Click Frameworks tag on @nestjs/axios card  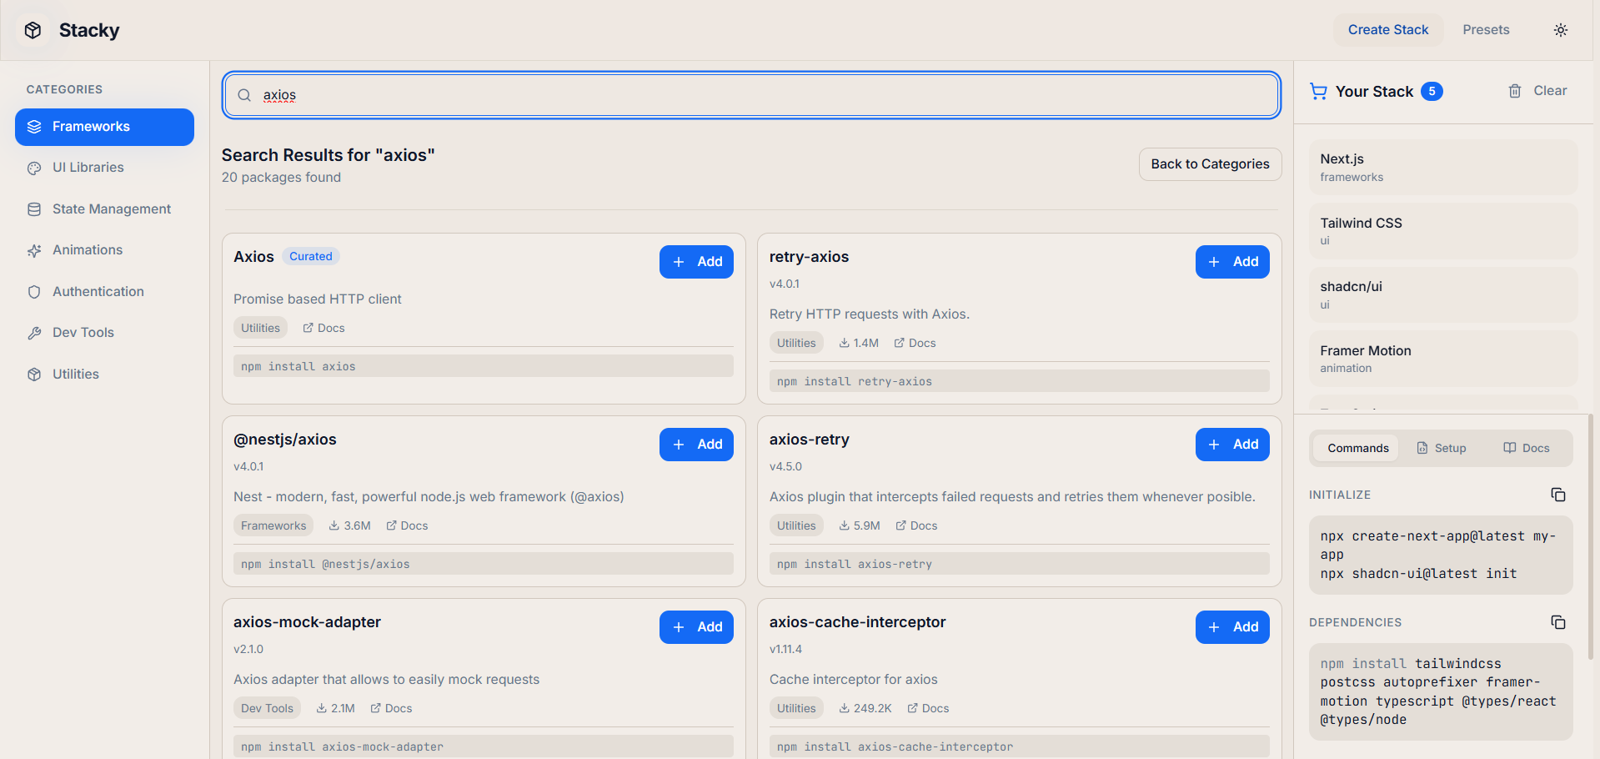(273, 525)
